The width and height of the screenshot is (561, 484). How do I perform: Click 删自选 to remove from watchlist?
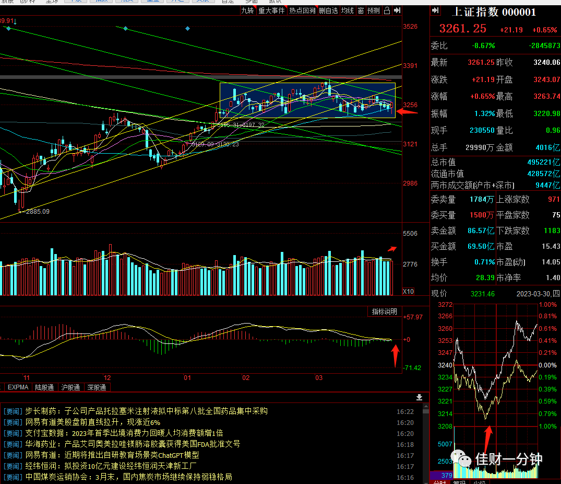(328, 11)
